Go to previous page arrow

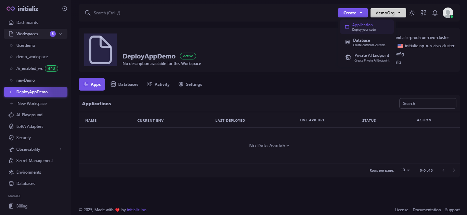click(443, 170)
